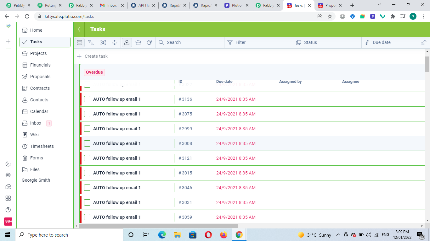
Task: Click the horizontal scrollbar thumb
Action: tap(158, 226)
